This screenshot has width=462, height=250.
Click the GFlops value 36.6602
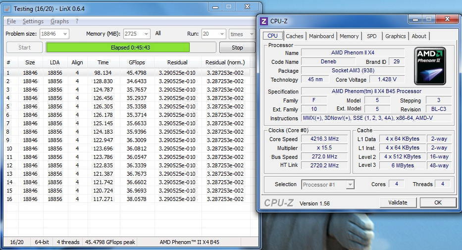tap(137, 182)
